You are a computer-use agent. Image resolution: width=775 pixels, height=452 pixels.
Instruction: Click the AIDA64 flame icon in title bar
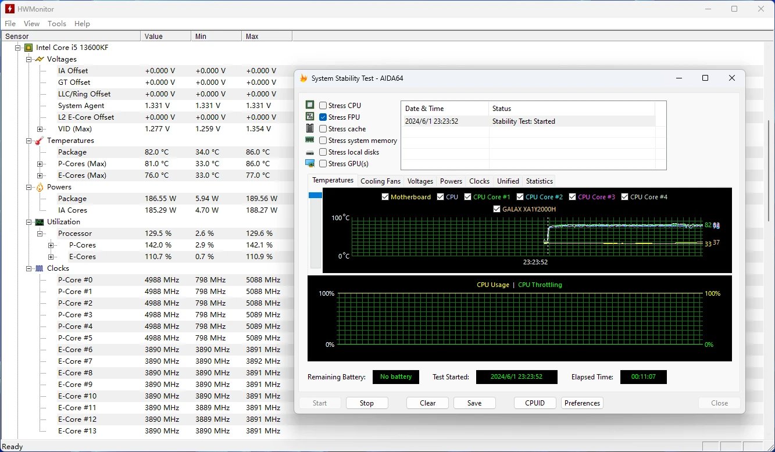coord(303,78)
